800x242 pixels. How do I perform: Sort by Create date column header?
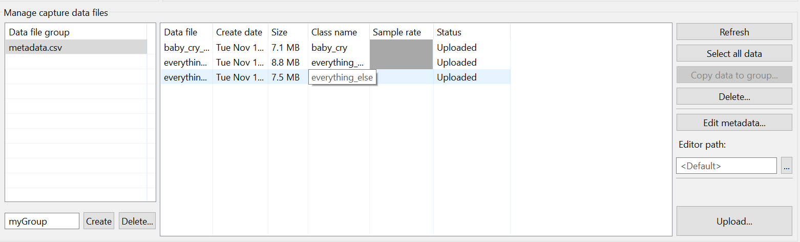pyautogui.click(x=239, y=32)
